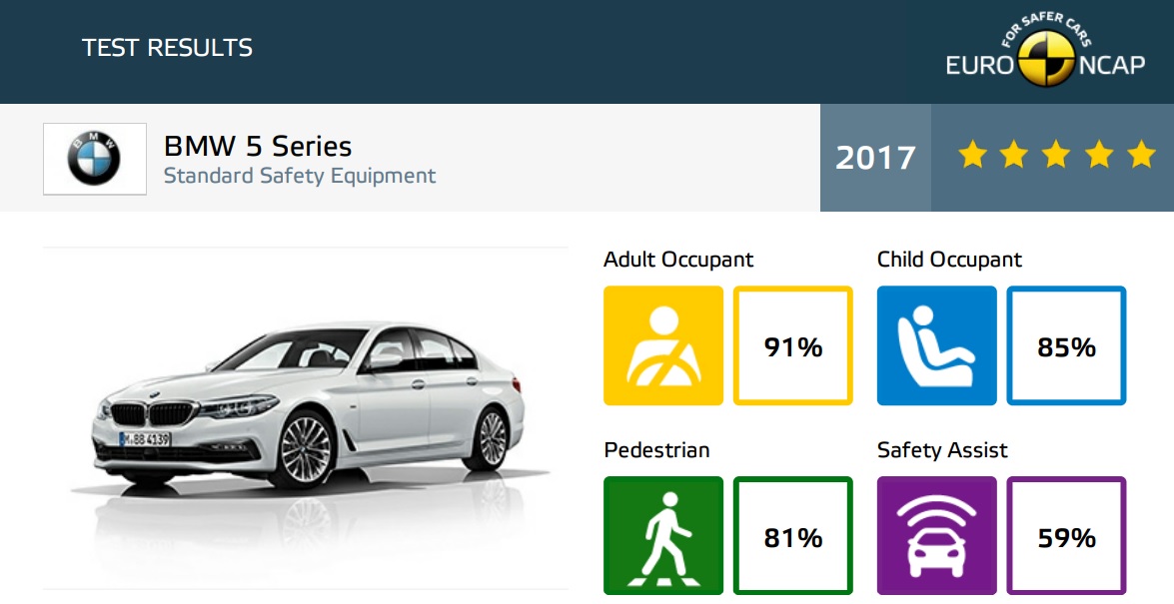
Task: Select the purple Safety Assist car icon
Action: [x=936, y=536]
